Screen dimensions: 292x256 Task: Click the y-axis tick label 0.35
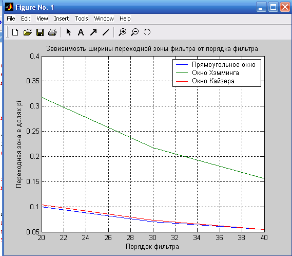point(33,81)
